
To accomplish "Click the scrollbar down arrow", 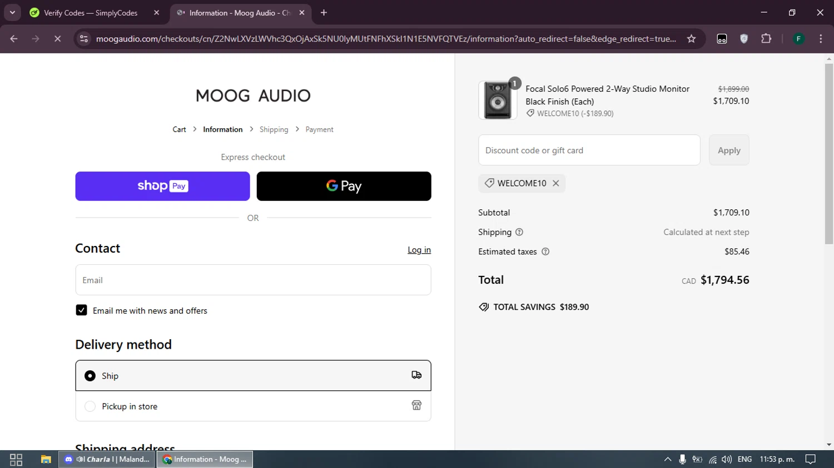I will coord(829,445).
